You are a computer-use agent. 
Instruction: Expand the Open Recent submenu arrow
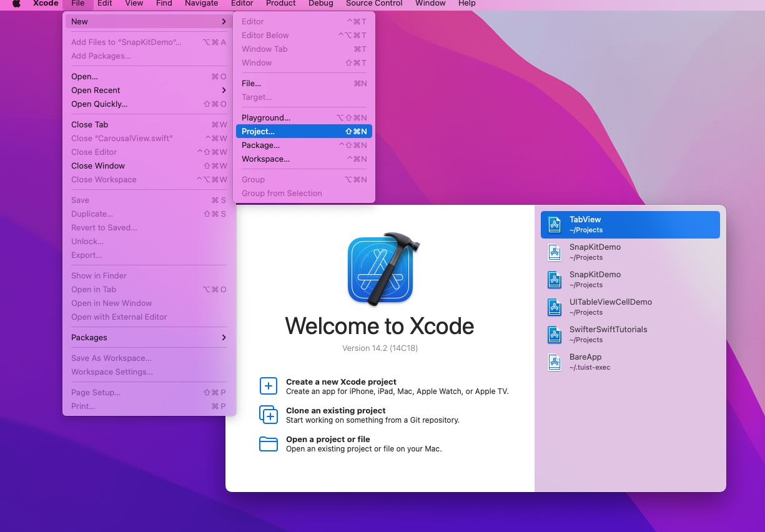(224, 90)
